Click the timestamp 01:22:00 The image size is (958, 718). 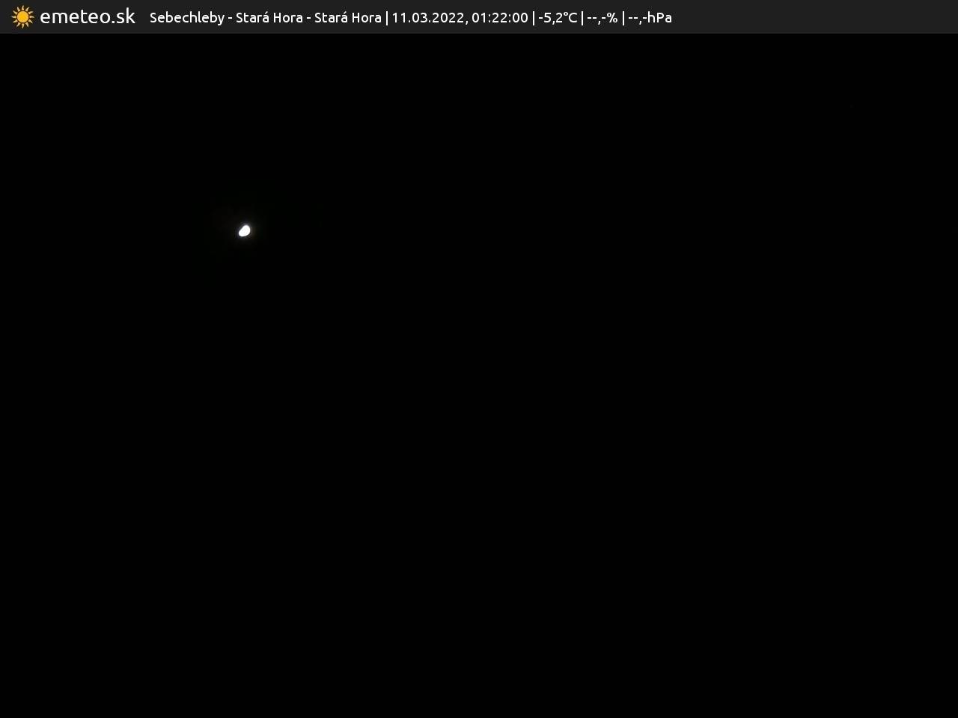[x=499, y=17]
